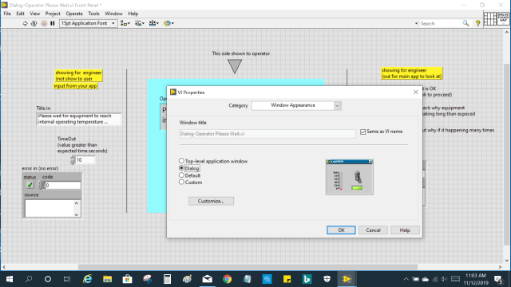Click into the toolbar Search field
511x287 pixels.
pyautogui.click(x=440, y=23)
